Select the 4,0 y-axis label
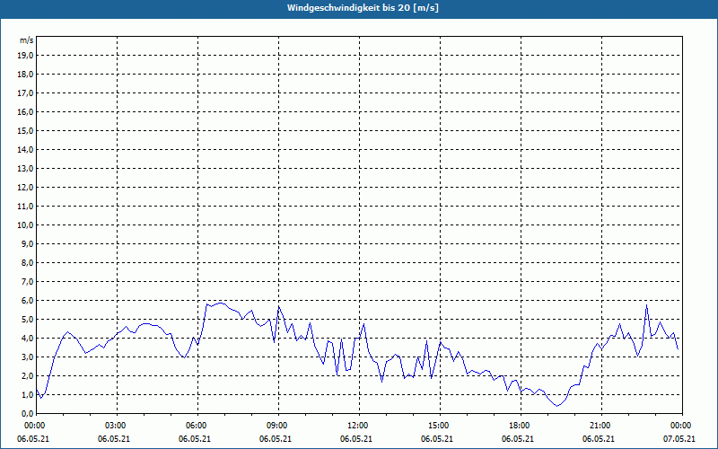 [x=27, y=339]
